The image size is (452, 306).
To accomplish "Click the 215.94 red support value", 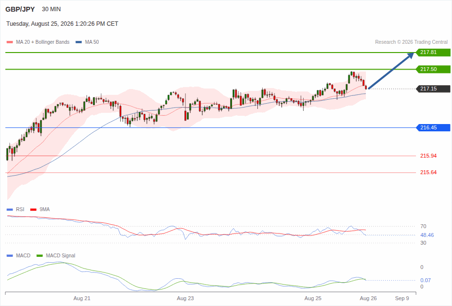I will coord(428,156).
